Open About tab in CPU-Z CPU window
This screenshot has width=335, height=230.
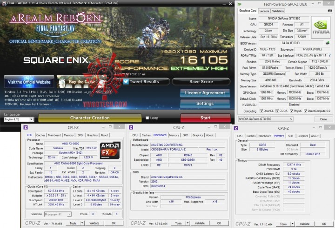click(x=104, y=135)
